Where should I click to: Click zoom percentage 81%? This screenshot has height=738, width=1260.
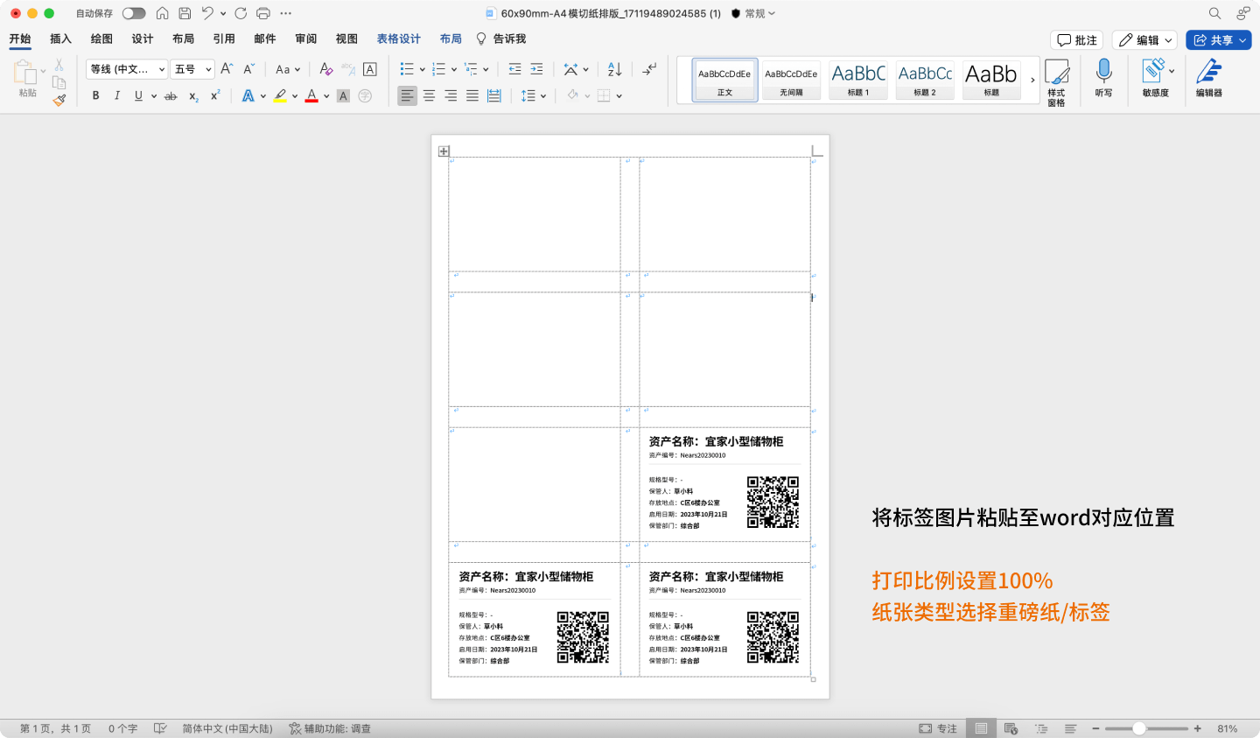(1228, 728)
